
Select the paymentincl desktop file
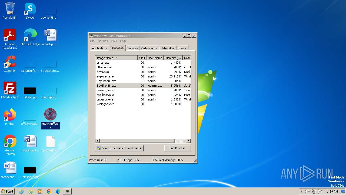tap(50, 13)
